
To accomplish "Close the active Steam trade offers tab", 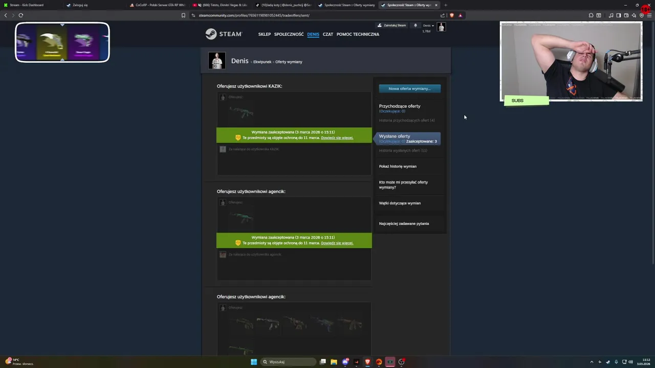I will pos(436,5).
